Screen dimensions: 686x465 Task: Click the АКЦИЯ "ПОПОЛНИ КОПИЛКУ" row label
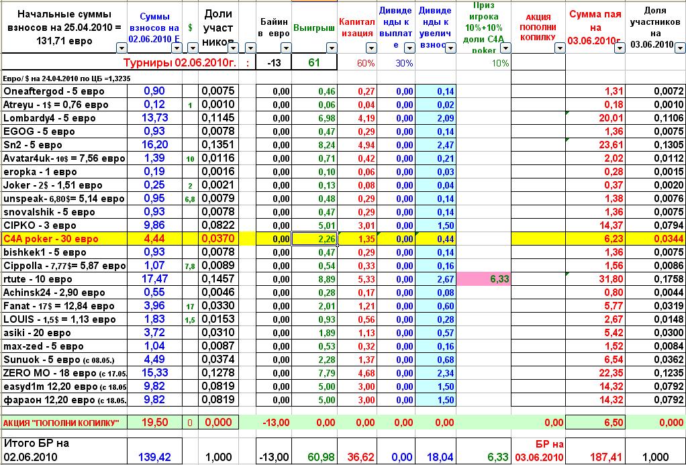62,422
